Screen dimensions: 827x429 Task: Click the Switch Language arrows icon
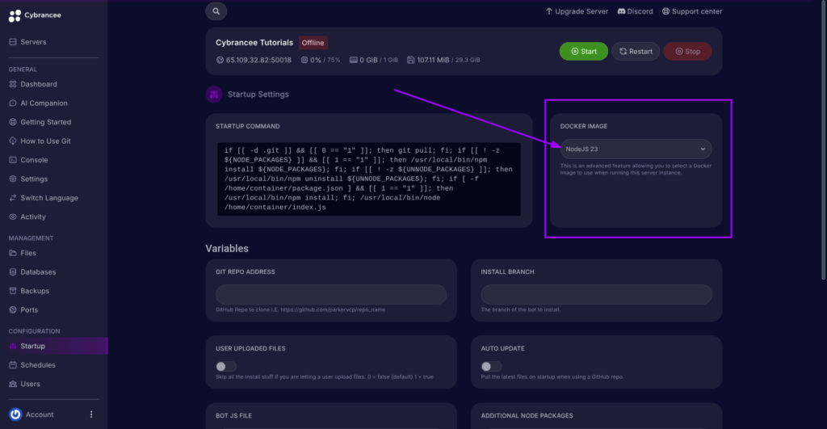13,198
